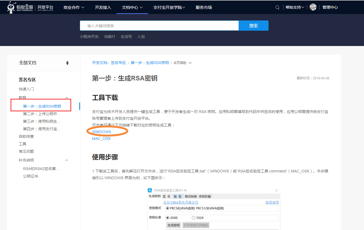Choose the PKCS8(JAVA适用) radio button
Image resolution: width=364 pixels, height=230 pixels.
point(168,208)
